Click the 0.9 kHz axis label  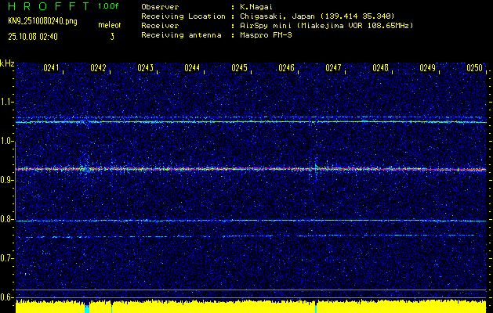coord(7,180)
